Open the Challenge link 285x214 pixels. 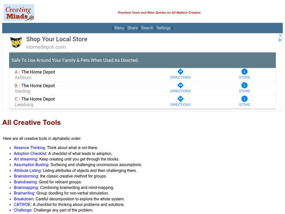pos(23,210)
